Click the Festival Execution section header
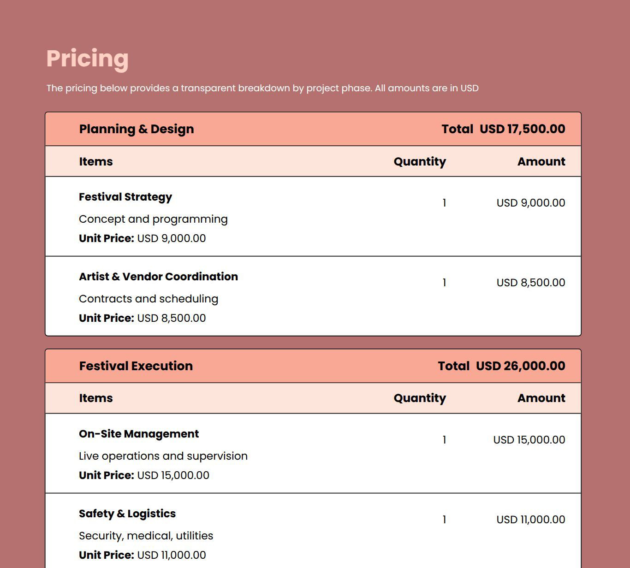630x568 pixels. 136,366
